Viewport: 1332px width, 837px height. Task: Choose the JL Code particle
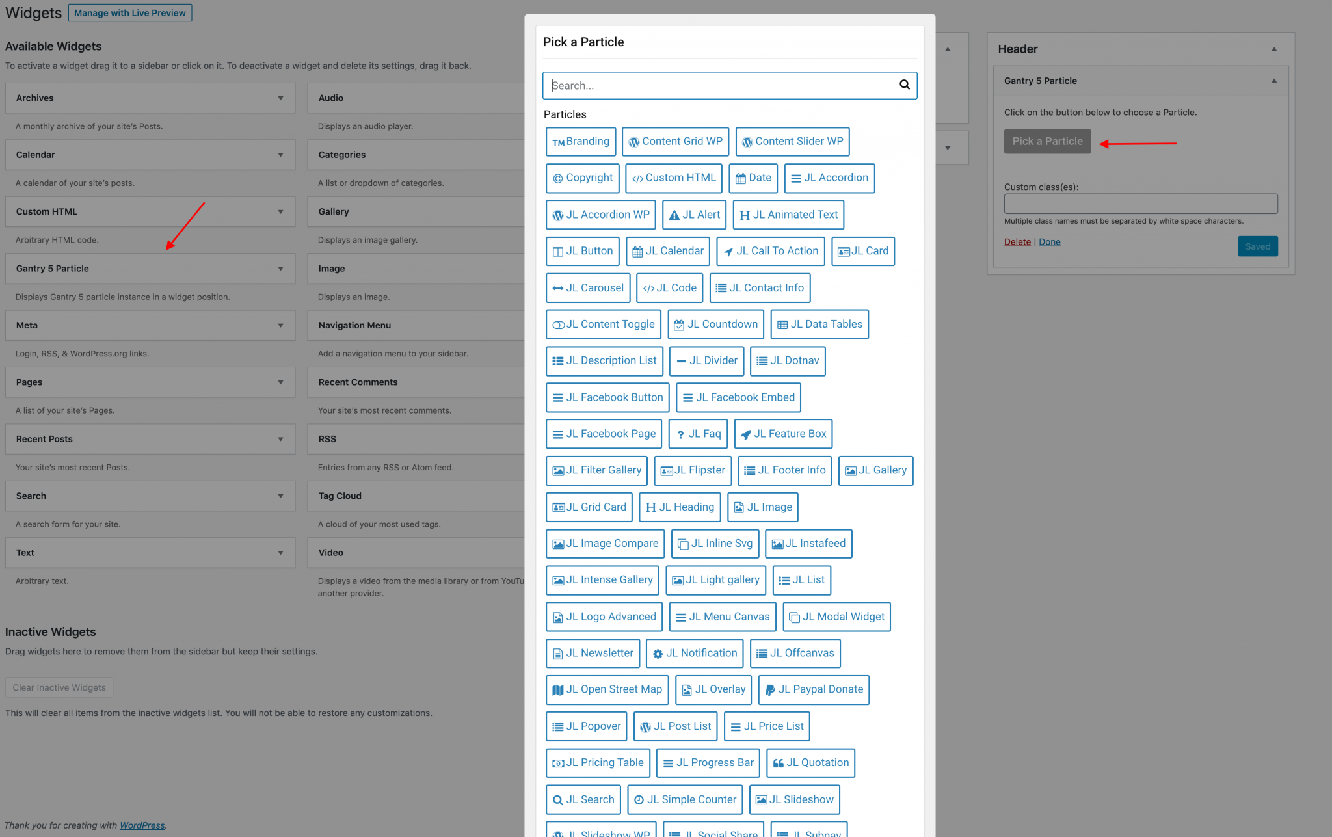click(669, 287)
